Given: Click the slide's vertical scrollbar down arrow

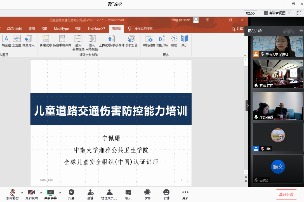Looking at the screenshot, I should (x=246, y=172).
